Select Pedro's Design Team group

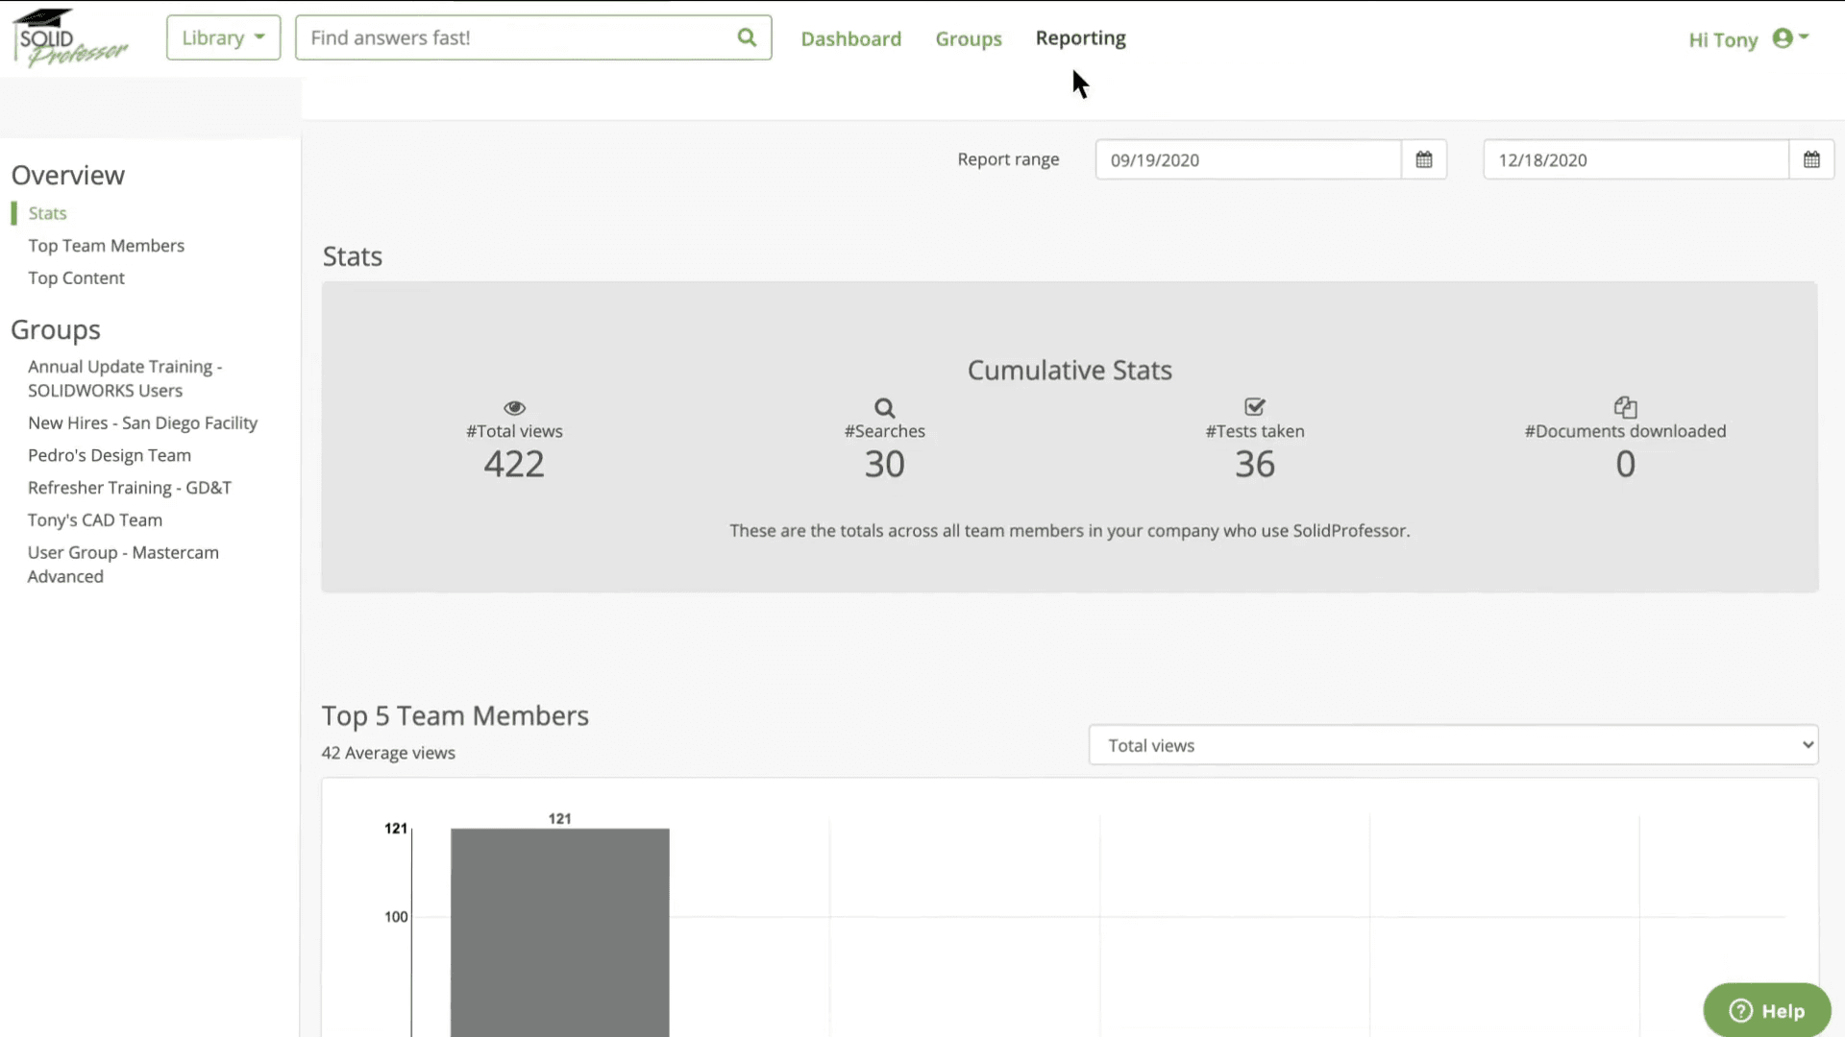tap(110, 456)
